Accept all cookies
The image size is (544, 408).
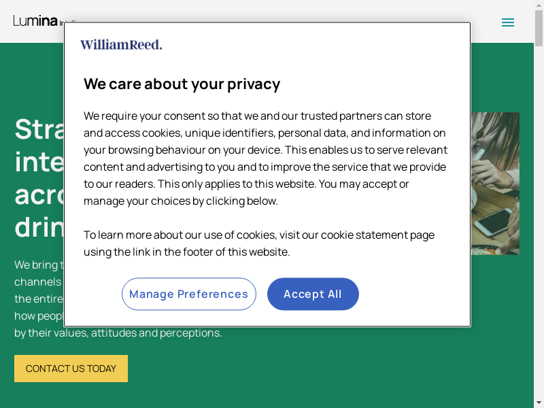313,294
